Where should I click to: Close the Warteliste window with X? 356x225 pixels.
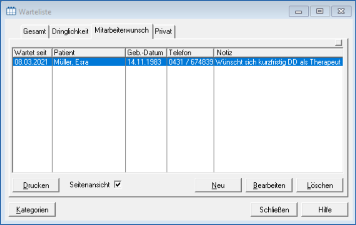(x=340, y=11)
